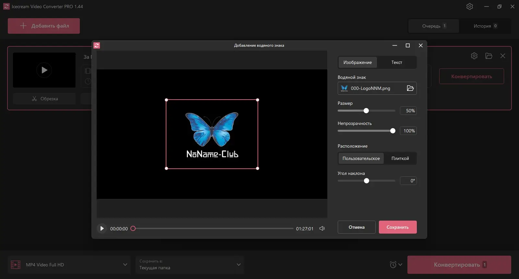Viewport: 519px width, 279px height.
Task: Click the Добавить файл button
Action: point(44,26)
